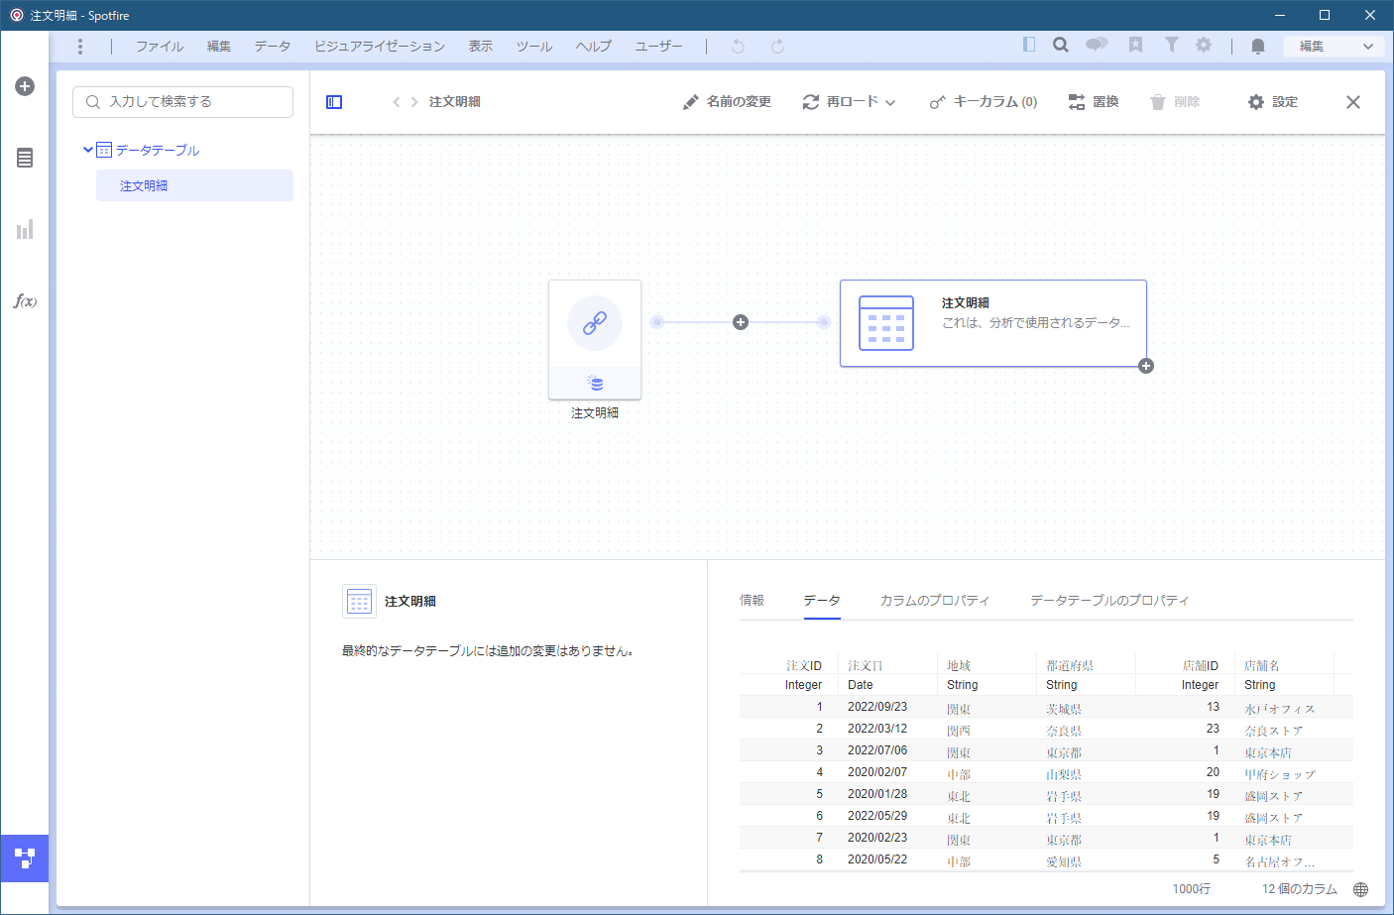The width and height of the screenshot is (1394, 915).
Task: Click the 注文ID column header
Action: tap(804, 666)
